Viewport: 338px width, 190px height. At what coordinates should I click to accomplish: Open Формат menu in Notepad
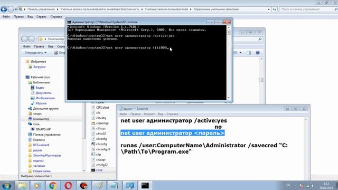point(149,114)
